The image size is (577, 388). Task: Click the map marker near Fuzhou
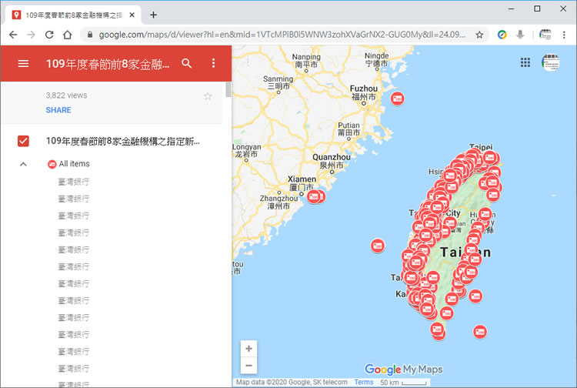[x=397, y=99]
